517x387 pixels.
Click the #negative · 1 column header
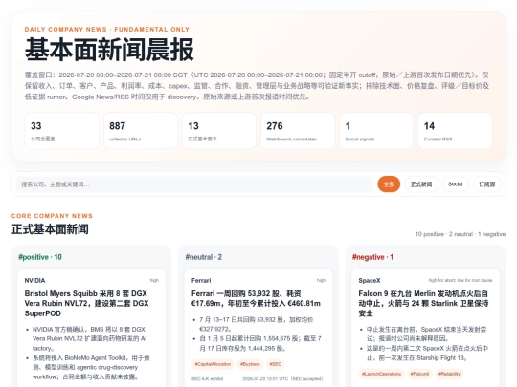[372, 257]
